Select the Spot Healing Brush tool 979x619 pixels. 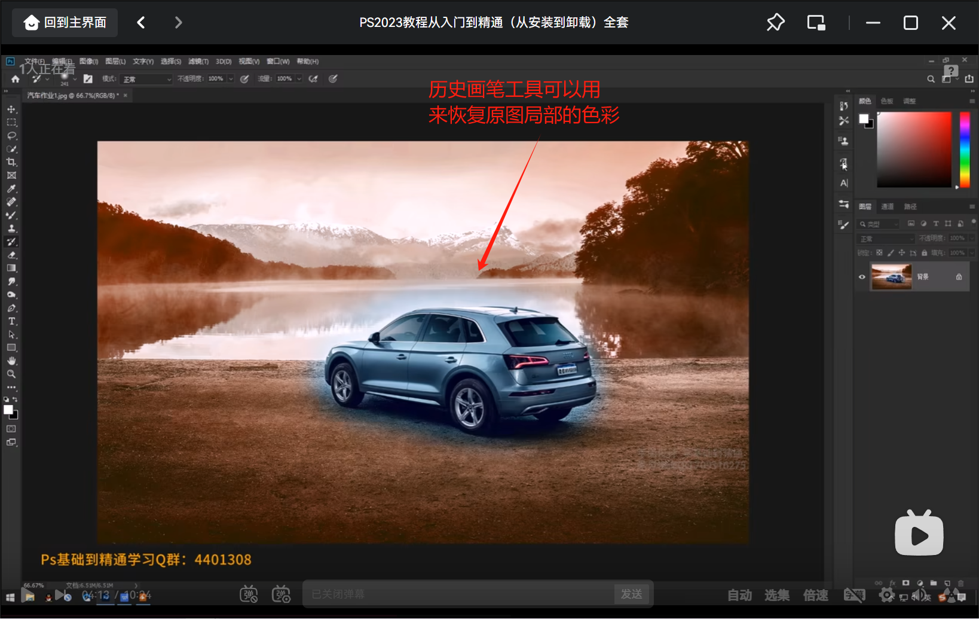pyautogui.click(x=11, y=202)
